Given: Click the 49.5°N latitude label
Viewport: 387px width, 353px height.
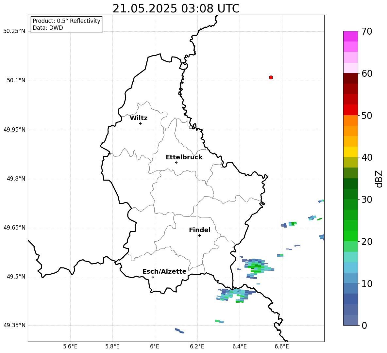Looking at the screenshot, I should [16, 277].
